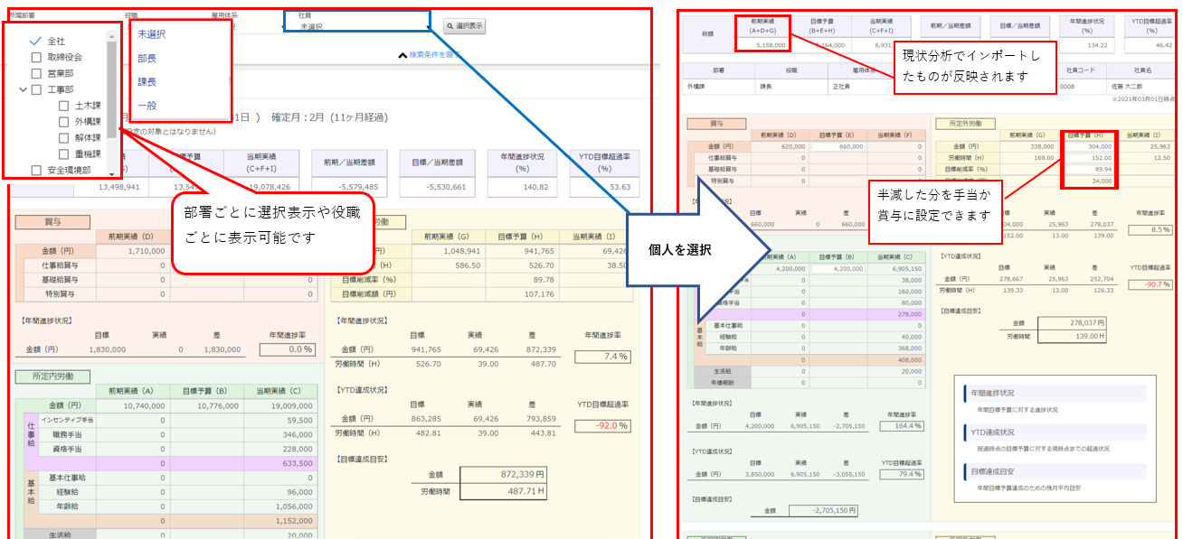This screenshot has height=539, width=1183.
Task: Enable the 外構課 checkbox
Action: 63,122
